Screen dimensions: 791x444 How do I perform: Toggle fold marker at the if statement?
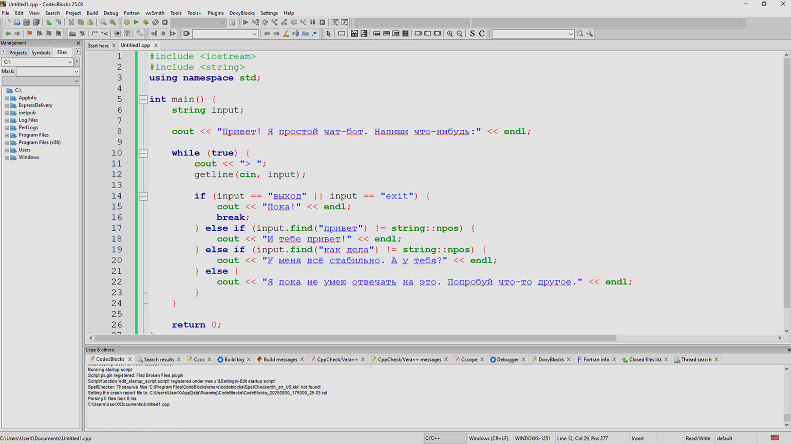(143, 196)
